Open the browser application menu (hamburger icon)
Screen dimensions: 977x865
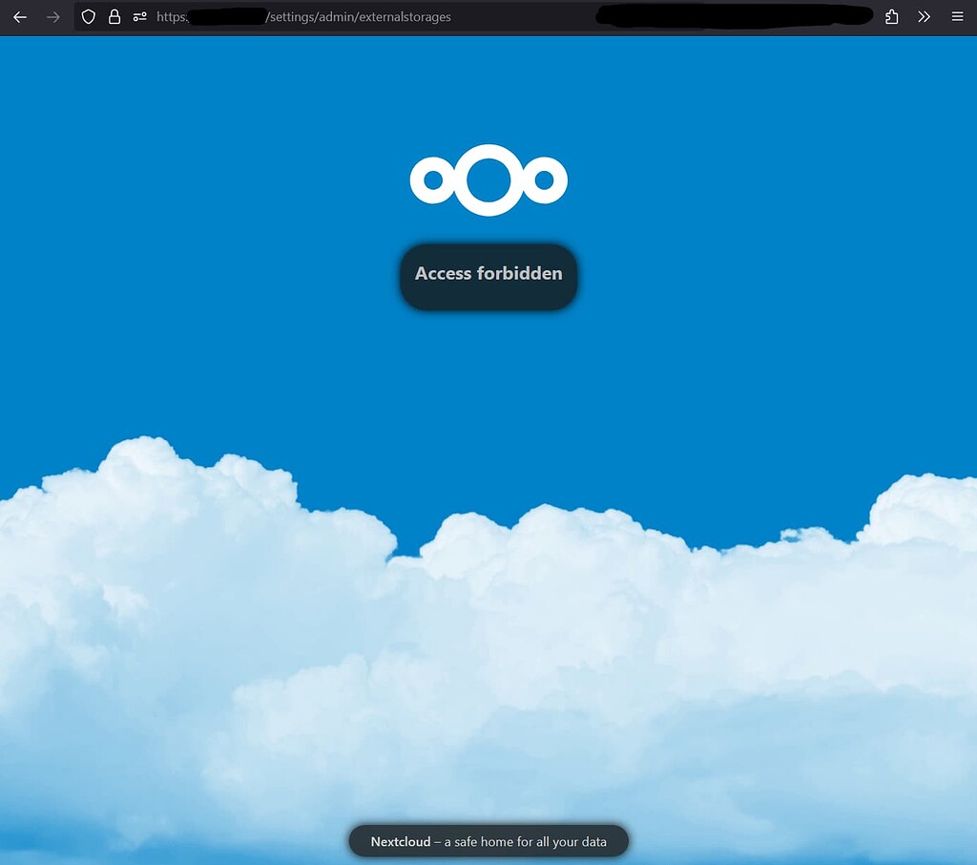[958, 16]
